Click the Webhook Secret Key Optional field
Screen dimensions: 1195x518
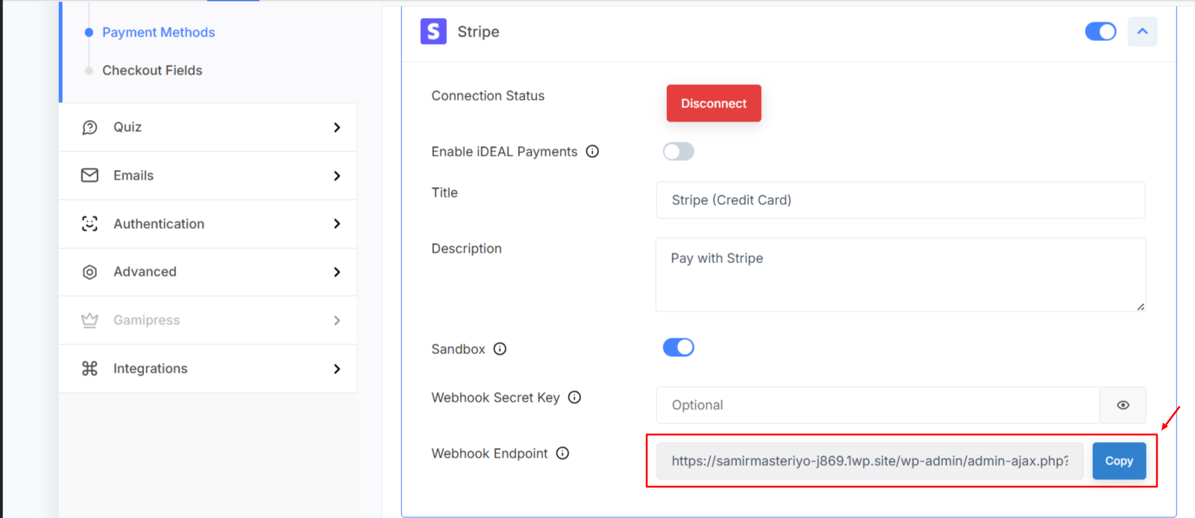click(878, 405)
